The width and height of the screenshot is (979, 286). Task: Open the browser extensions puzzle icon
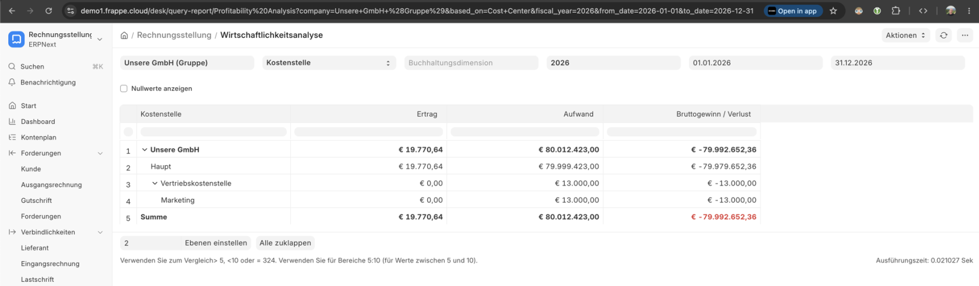pos(896,11)
